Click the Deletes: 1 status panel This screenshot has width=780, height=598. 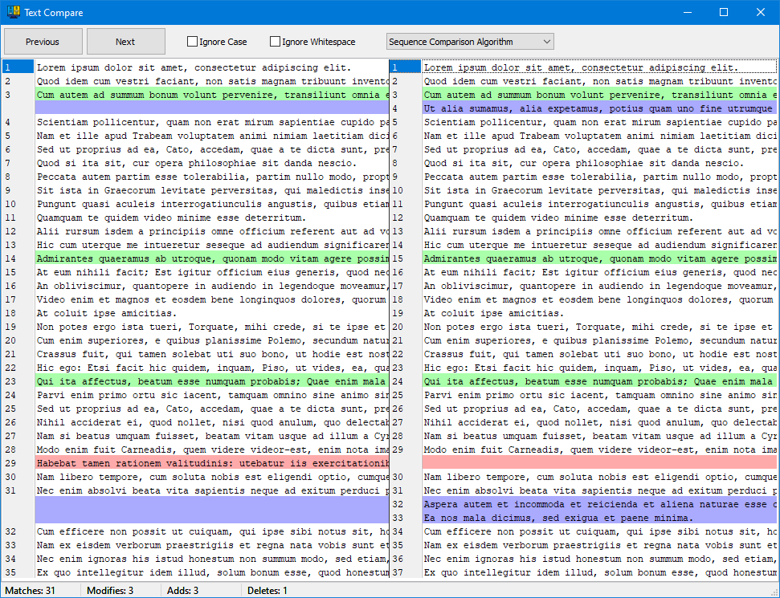tap(273, 591)
